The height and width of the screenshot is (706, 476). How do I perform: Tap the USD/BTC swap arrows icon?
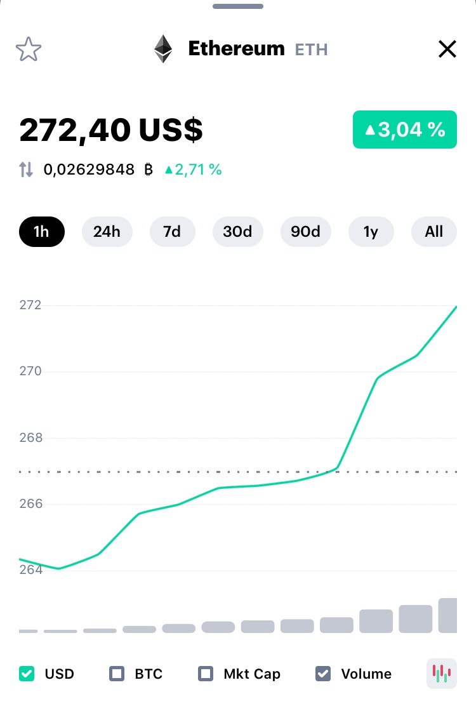pyautogui.click(x=26, y=170)
